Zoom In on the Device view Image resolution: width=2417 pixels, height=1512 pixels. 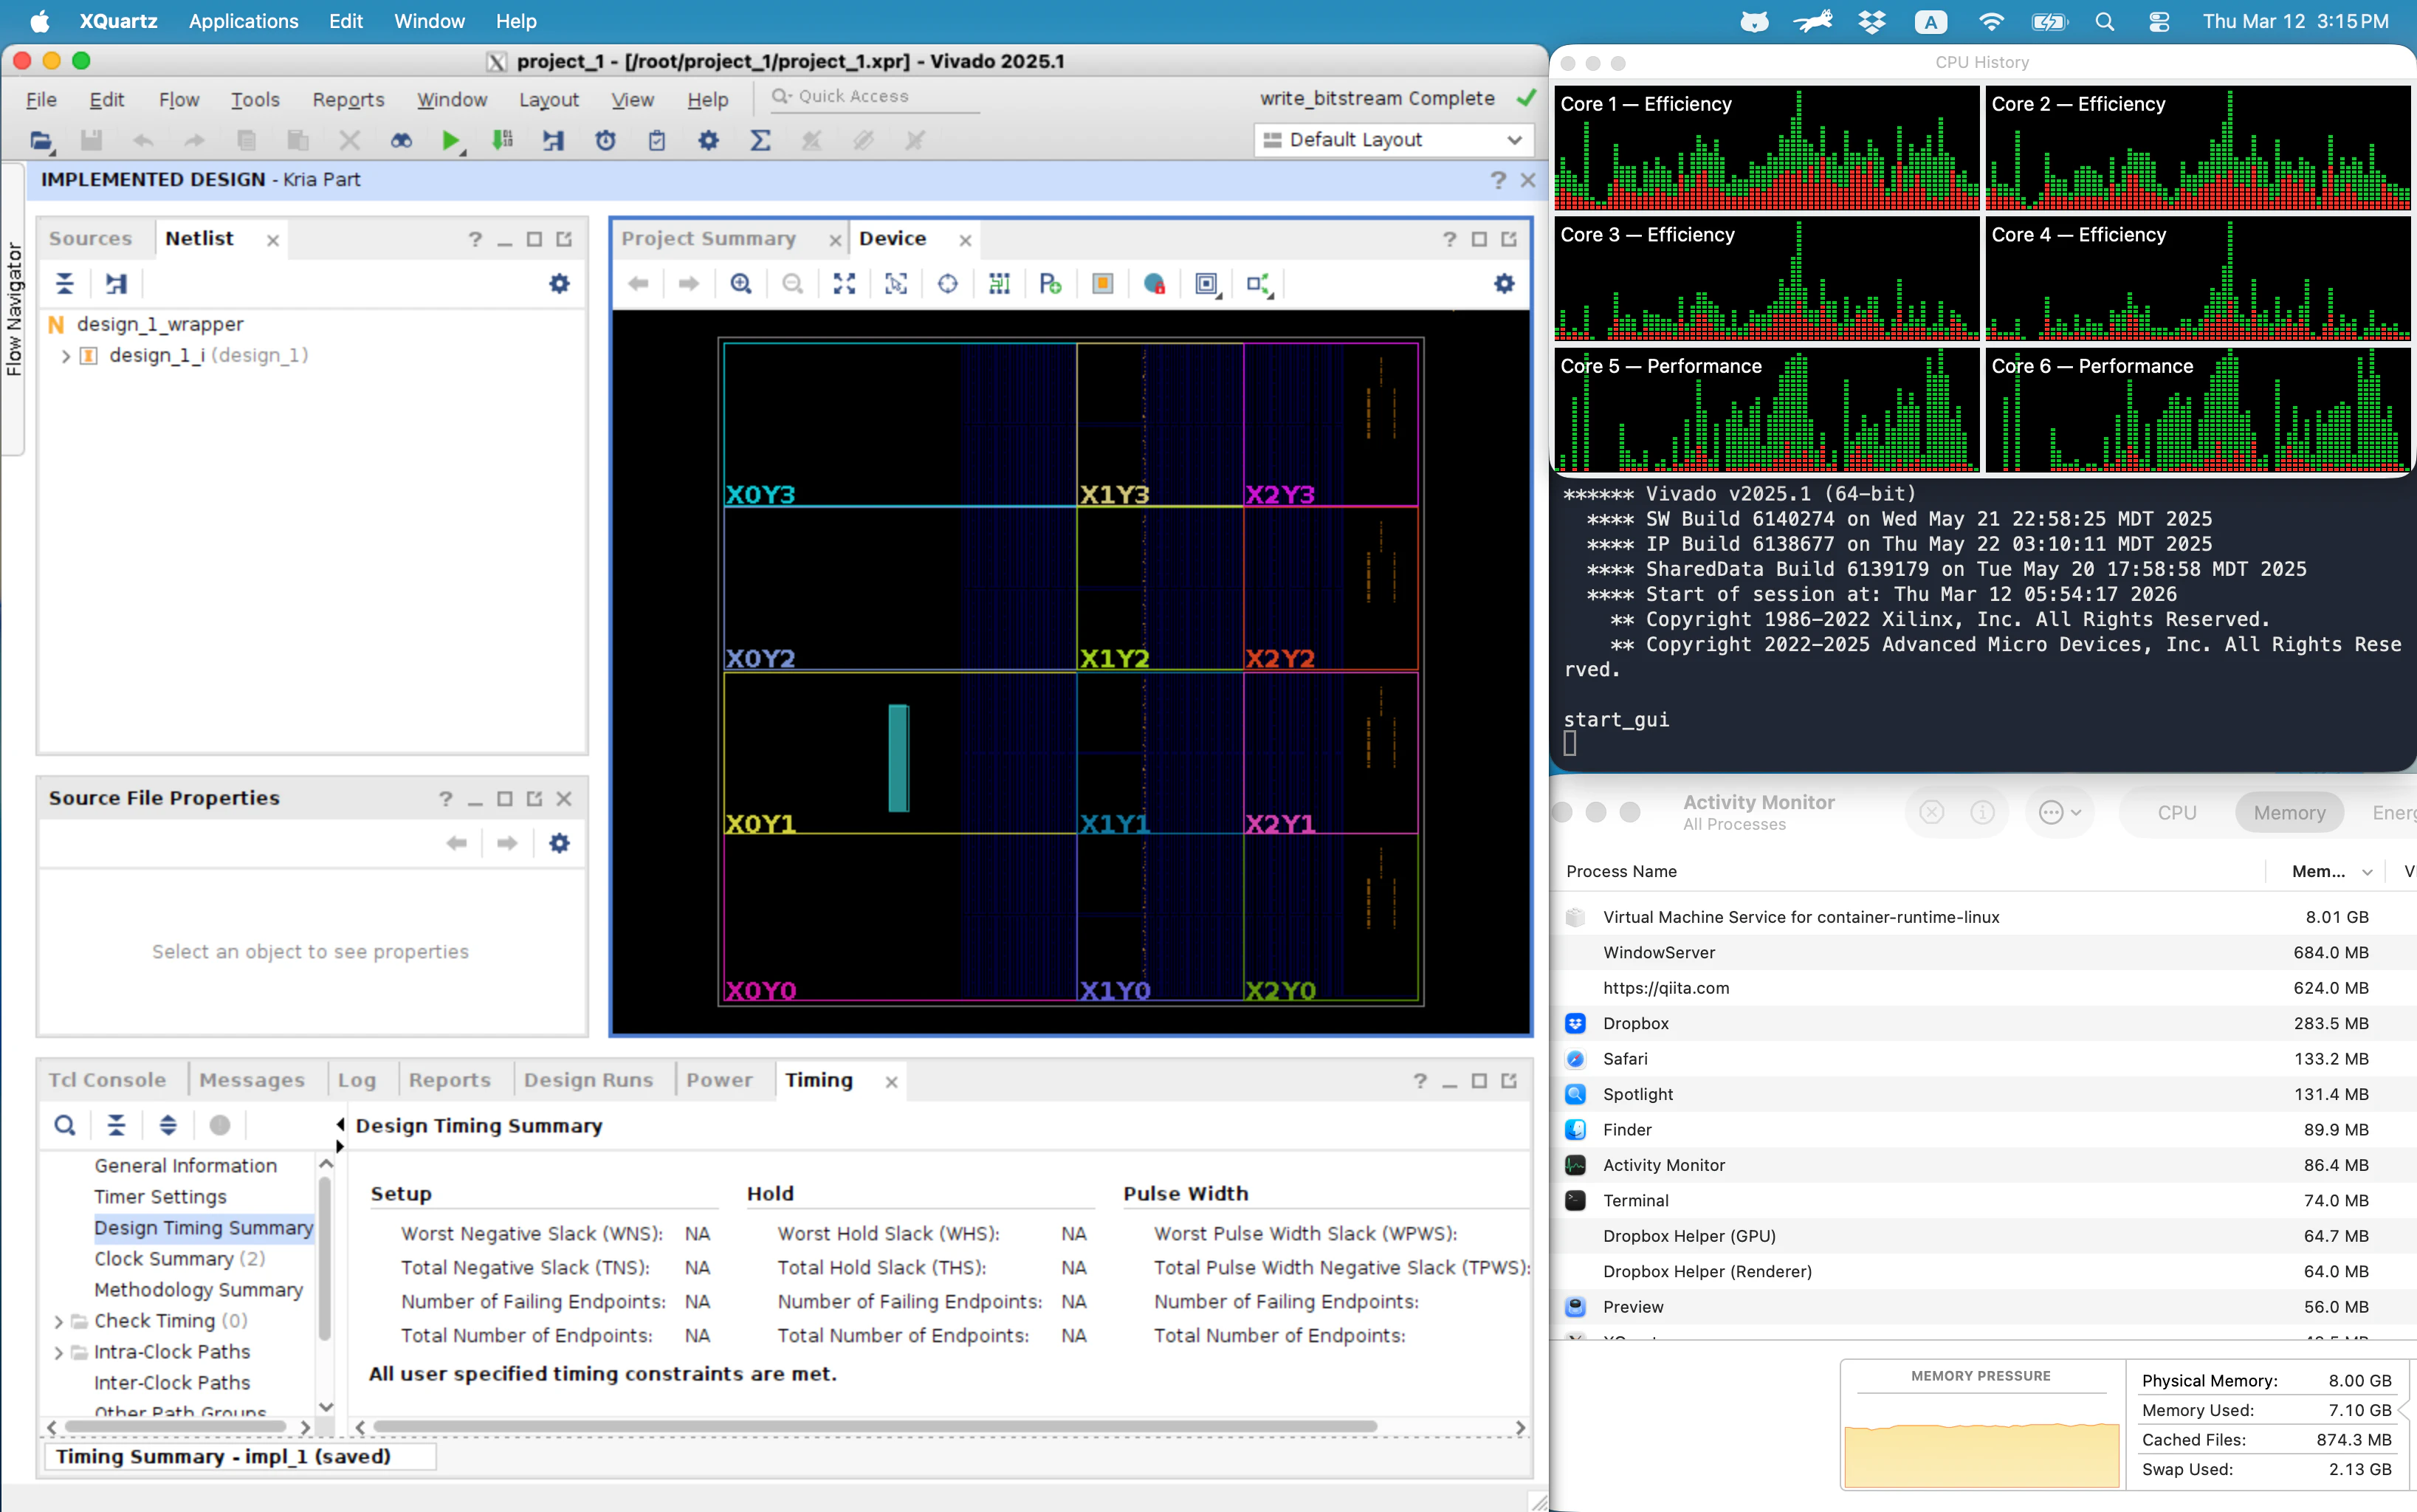click(741, 284)
